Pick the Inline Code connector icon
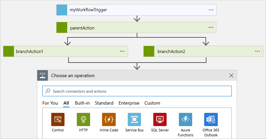The height and width of the screenshot is (139, 266). pyautogui.click(x=109, y=119)
